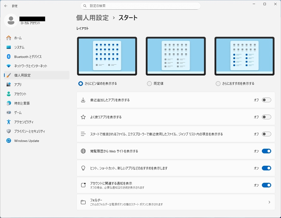Screen dimensions: 281x218
Task: Enable recommended files and jump list switch
Action: point(266,134)
